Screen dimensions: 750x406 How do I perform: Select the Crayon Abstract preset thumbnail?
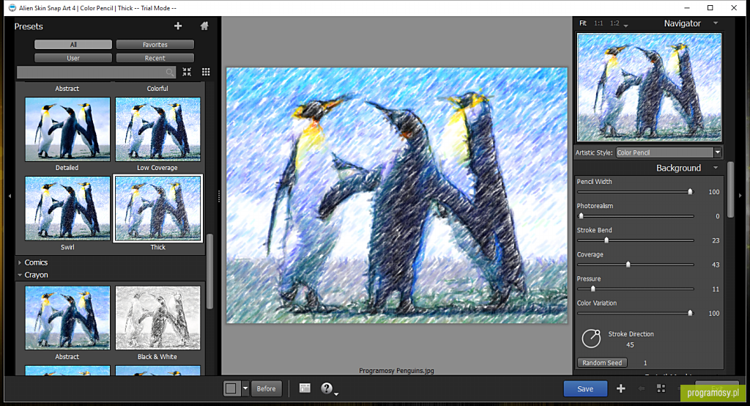(x=67, y=318)
